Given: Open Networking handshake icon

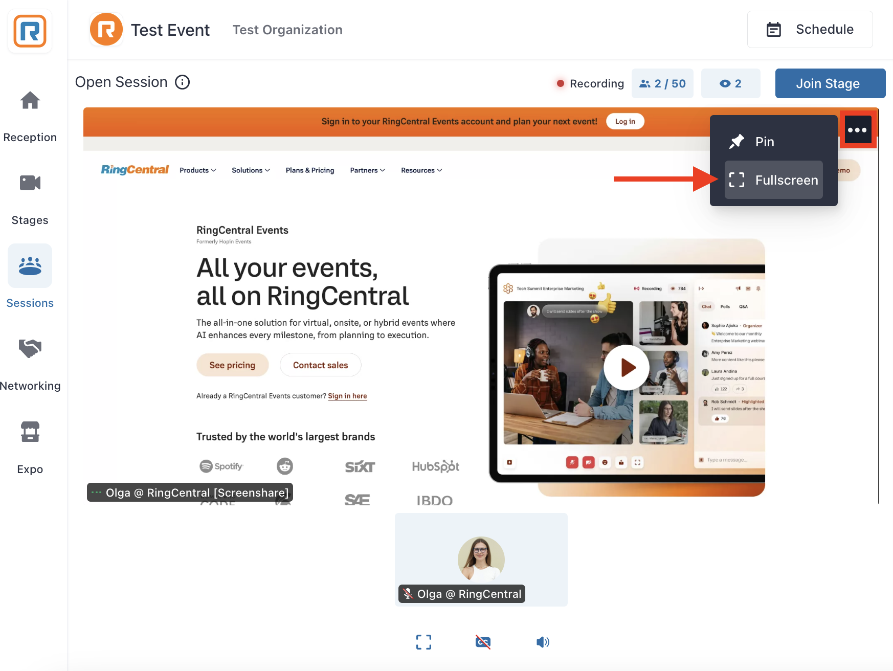Looking at the screenshot, I should (30, 348).
